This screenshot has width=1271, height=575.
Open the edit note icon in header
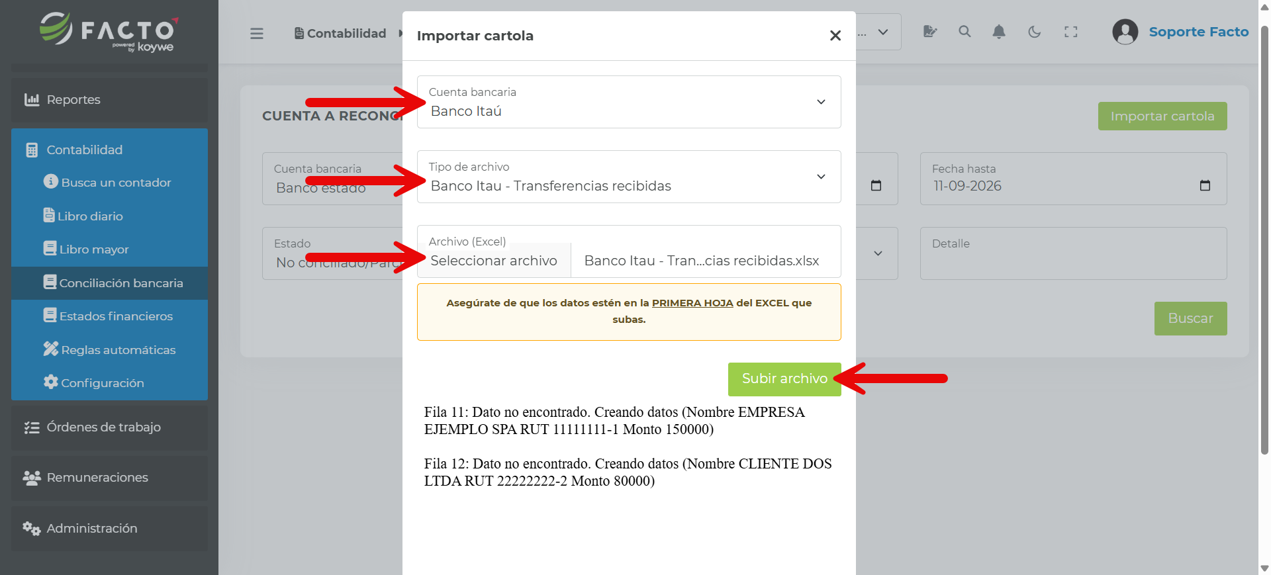[x=930, y=31]
